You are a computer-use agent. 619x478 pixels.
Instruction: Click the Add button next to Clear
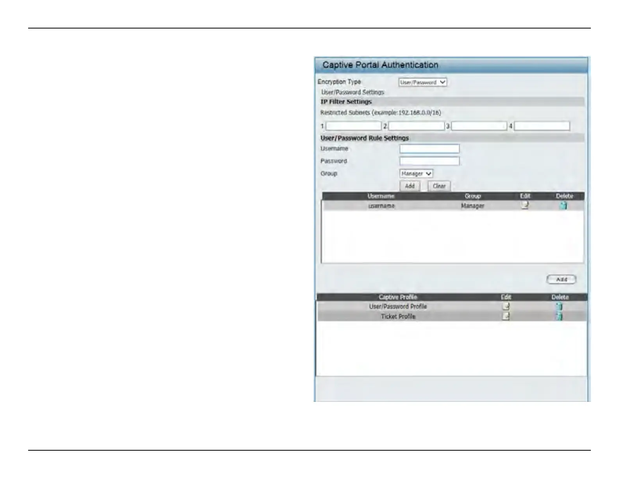410,186
